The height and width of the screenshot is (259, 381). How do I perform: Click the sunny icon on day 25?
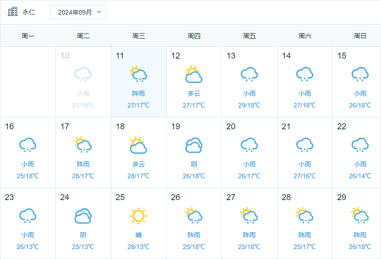pyautogui.click(x=138, y=216)
